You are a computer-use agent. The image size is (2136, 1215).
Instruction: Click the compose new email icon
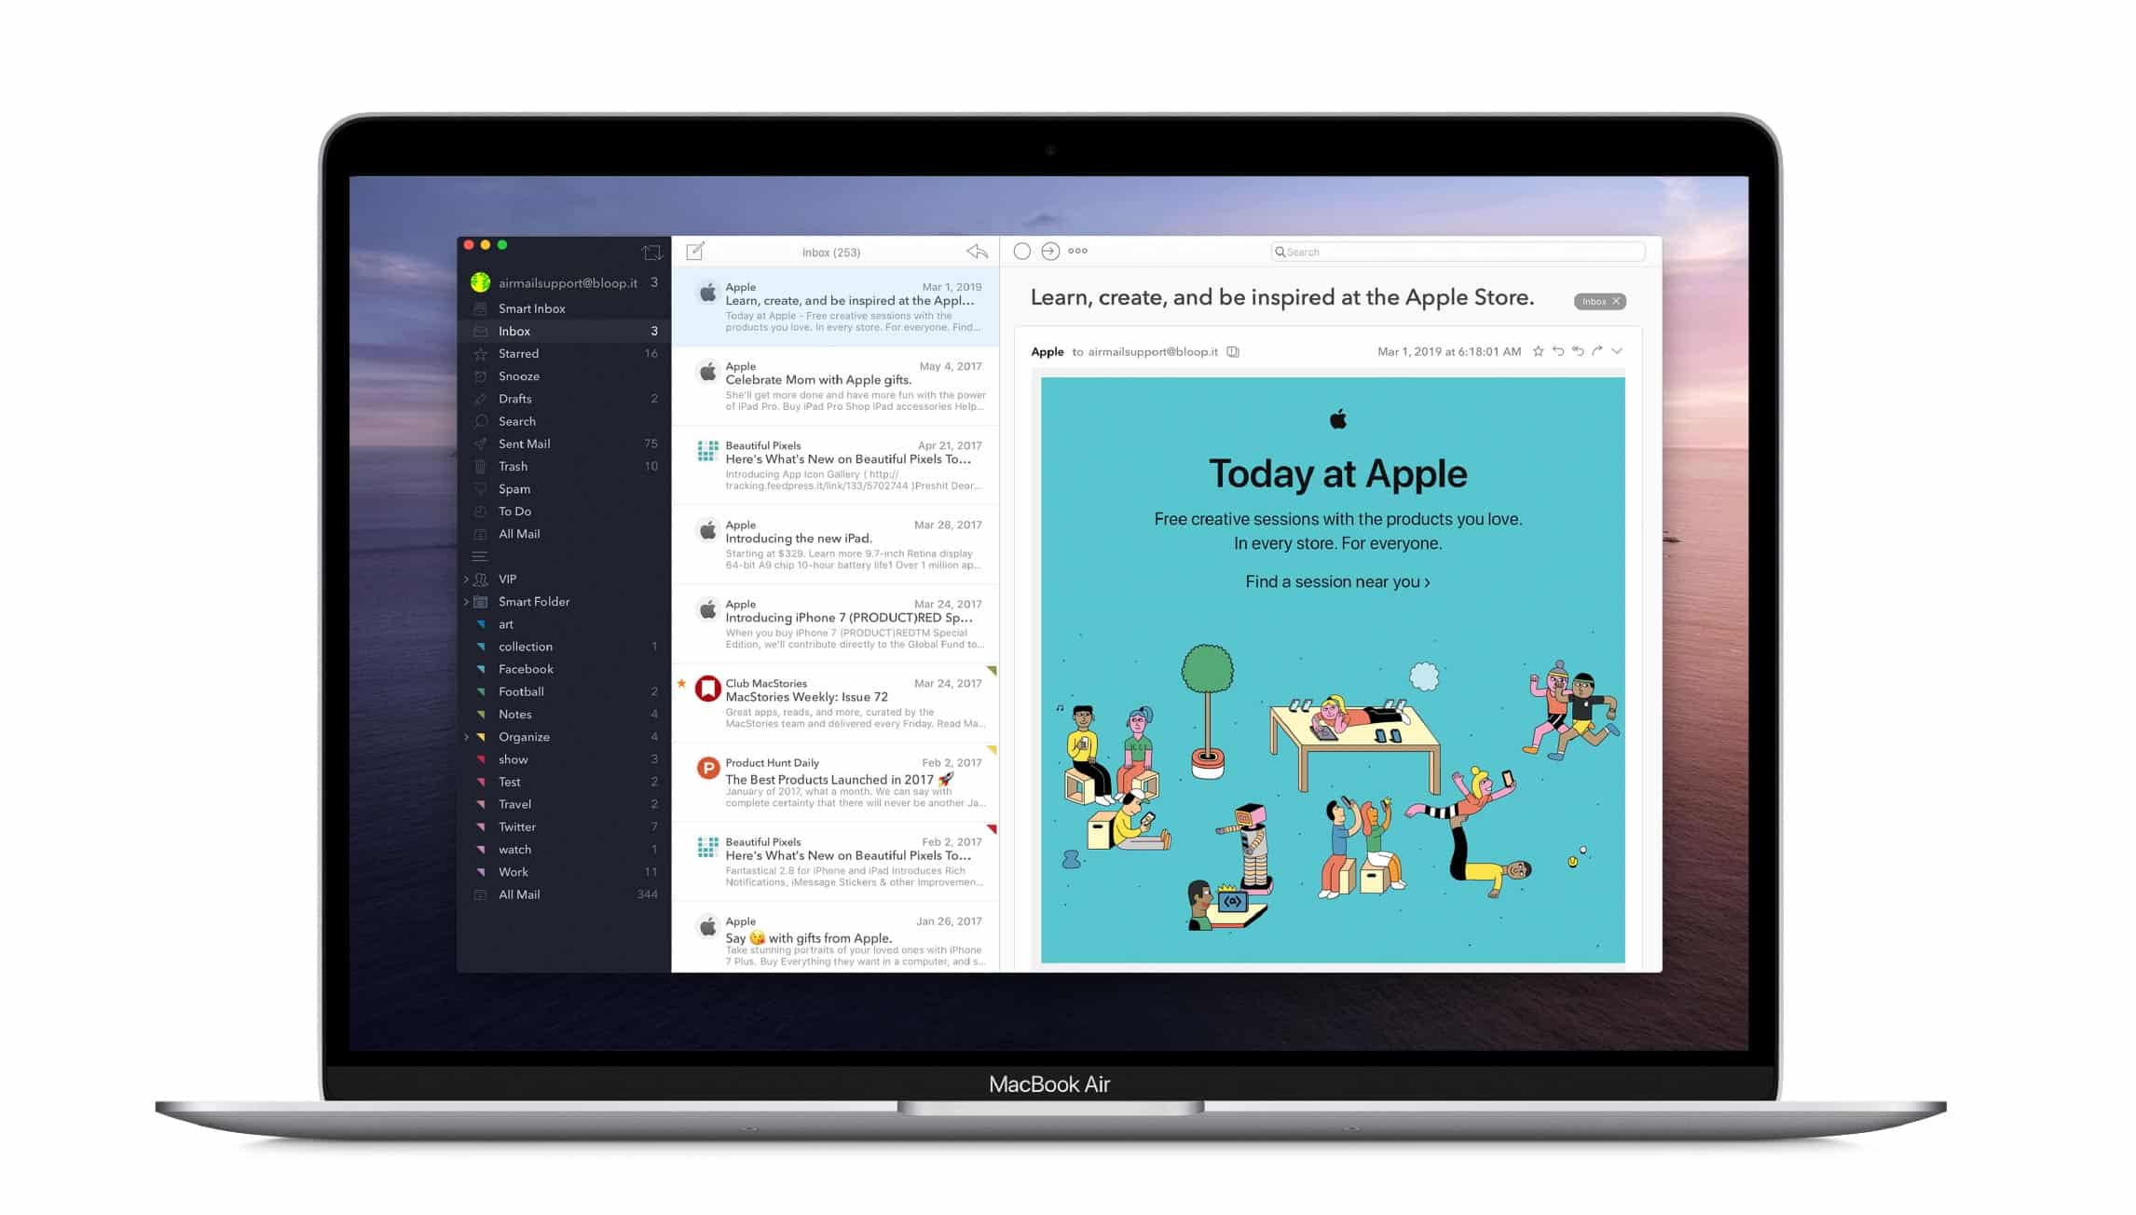[694, 251]
